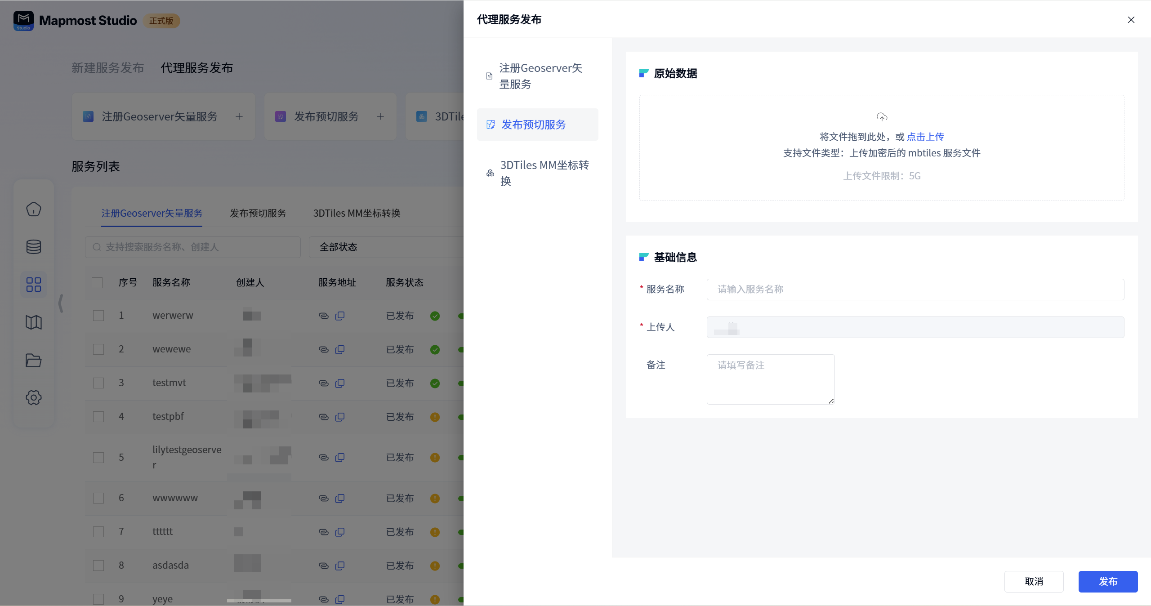
Task: Open the map sidebar icon
Action: [34, 322]
